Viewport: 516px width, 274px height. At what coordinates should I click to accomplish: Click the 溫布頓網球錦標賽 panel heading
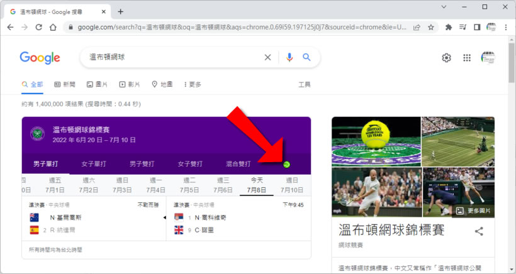pos(391,230)
